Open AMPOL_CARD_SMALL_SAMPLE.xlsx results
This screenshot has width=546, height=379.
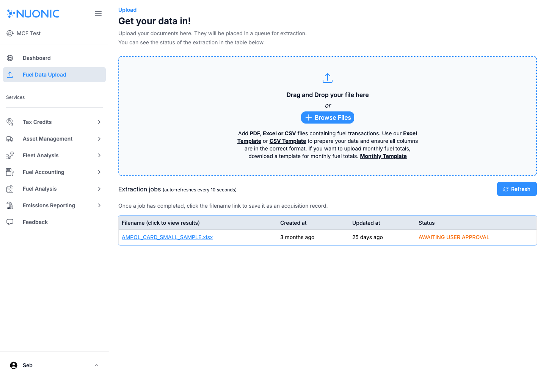pos(167,237)
